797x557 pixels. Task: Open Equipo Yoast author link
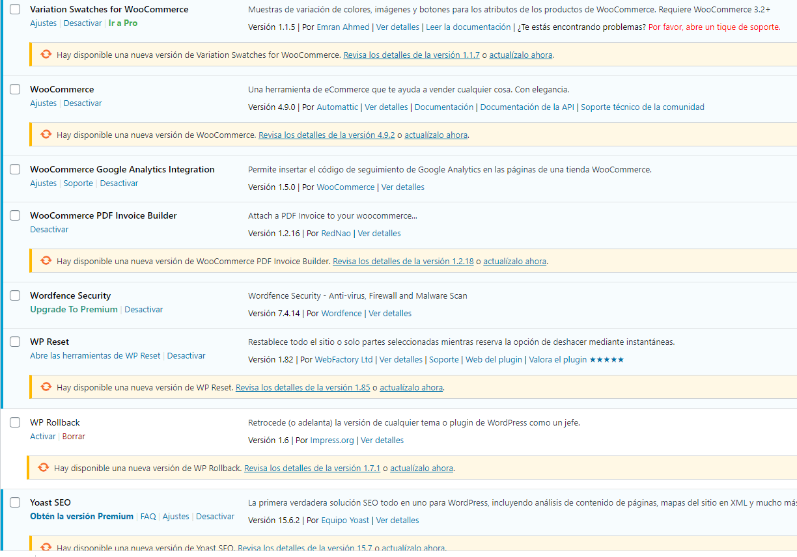pos(345,521)
